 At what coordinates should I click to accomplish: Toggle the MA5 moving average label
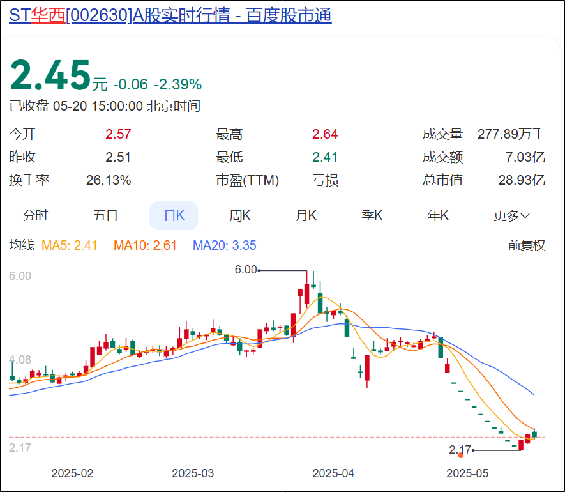pos(70,245)
